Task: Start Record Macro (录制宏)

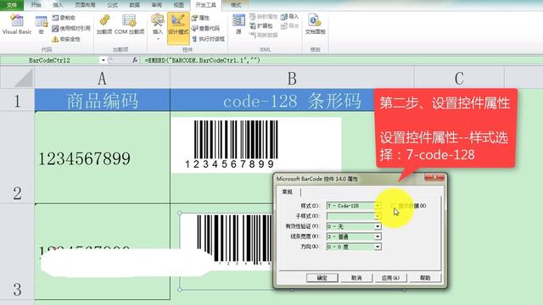Action: coord(64,17)
